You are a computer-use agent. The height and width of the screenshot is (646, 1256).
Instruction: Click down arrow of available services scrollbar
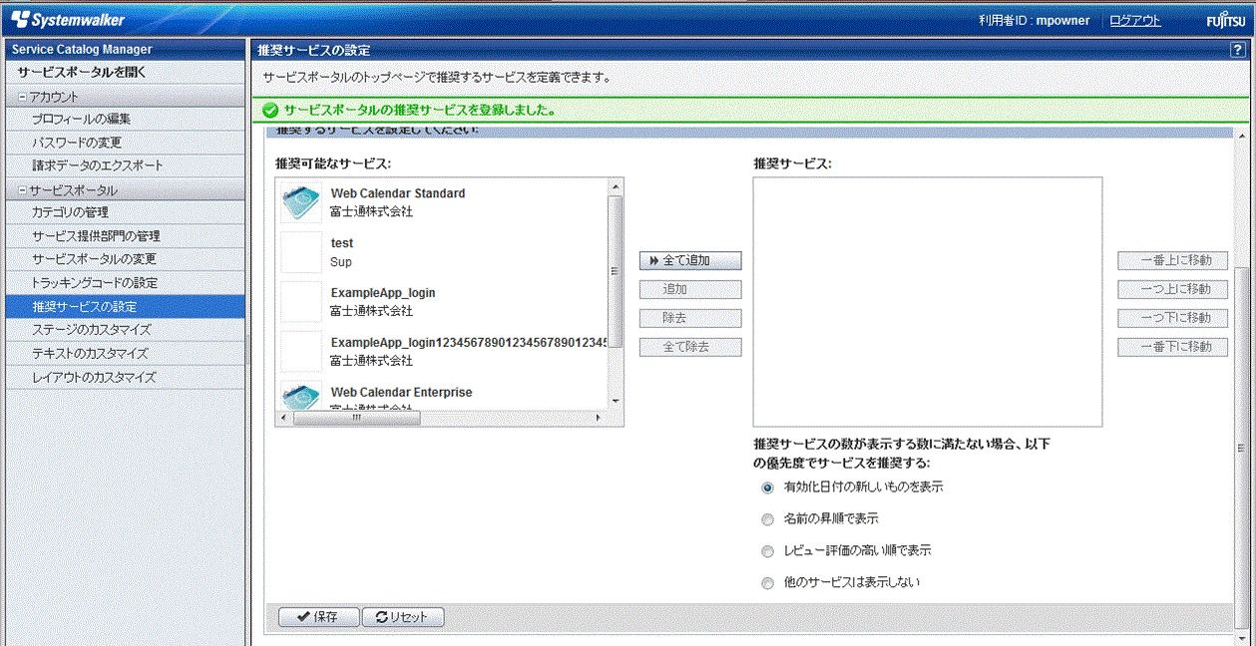616,402
